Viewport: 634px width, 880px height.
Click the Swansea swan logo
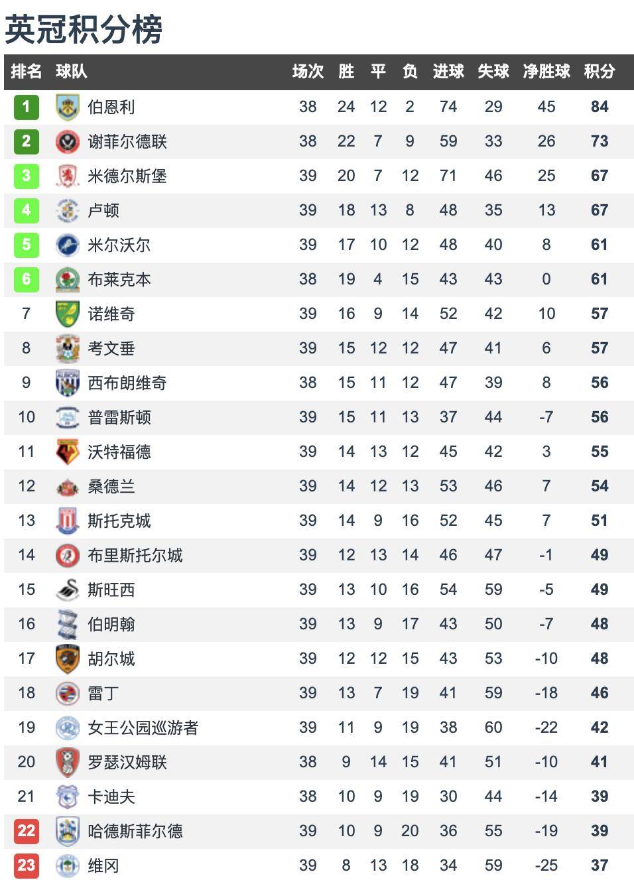[67, 590]
